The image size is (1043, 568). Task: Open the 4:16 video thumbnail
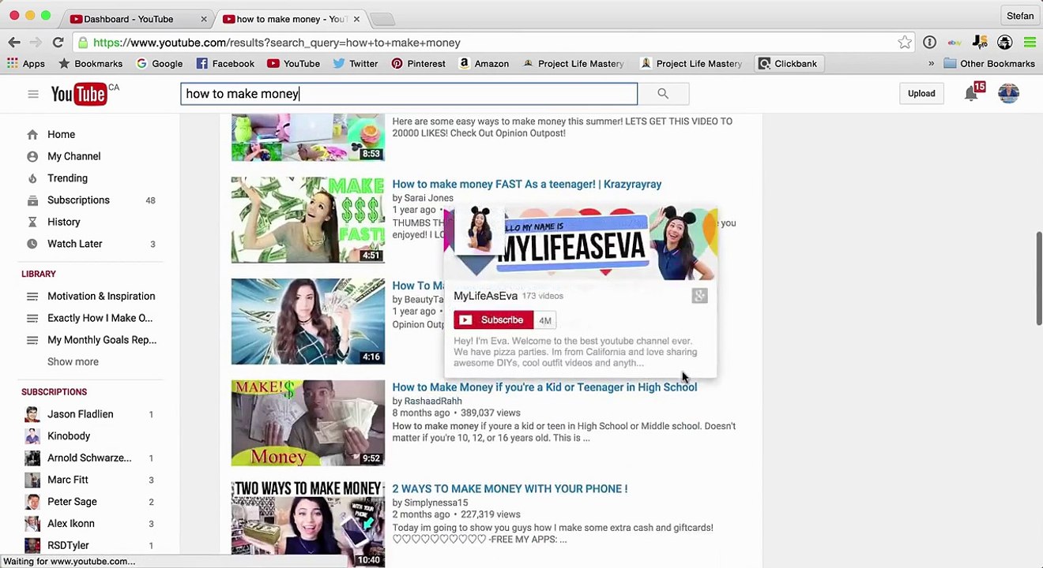point(308,322)
